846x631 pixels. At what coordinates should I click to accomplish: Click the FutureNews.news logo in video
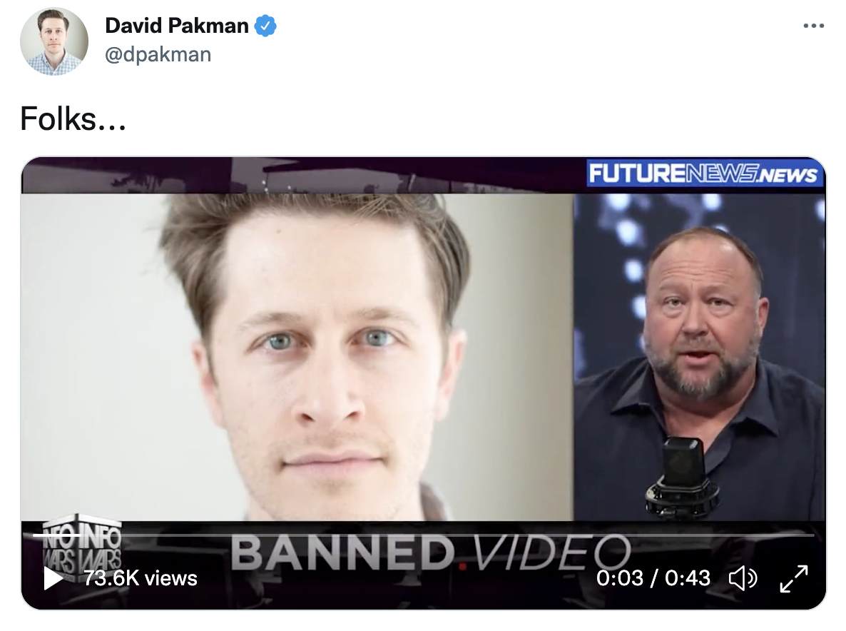pyautogui.click(x=703, y=173)
